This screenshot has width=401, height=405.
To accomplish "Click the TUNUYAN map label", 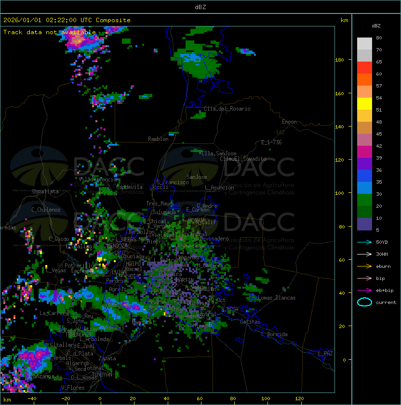I will coord(102,375).
